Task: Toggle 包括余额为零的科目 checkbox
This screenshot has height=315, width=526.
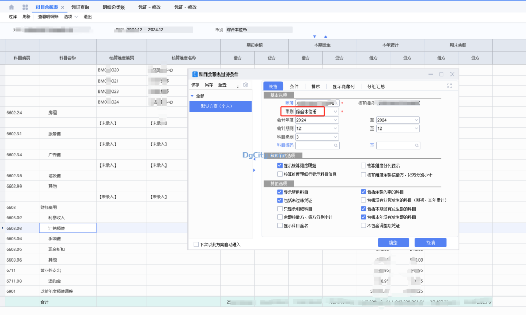Action: 363,192
